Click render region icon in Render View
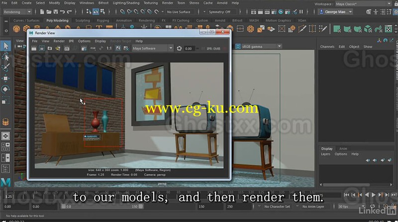398x222 pixels. (x=42, y=48)
